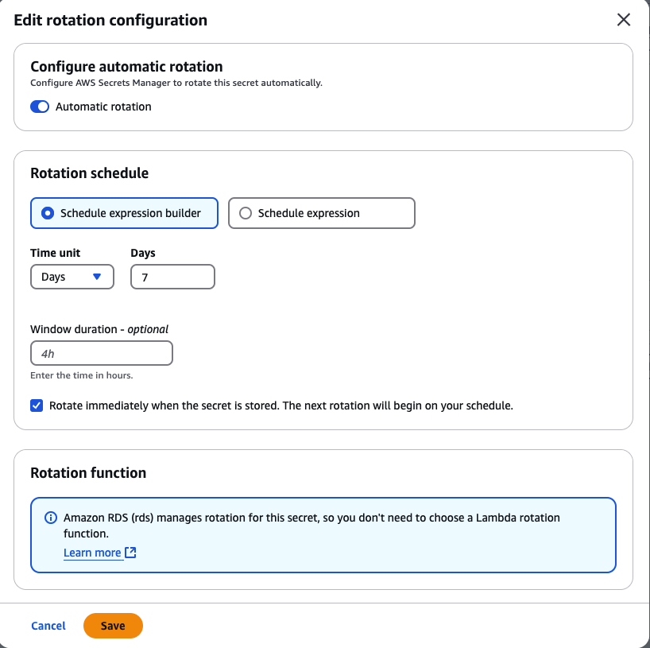Select the Schedule expression builder radio option
The height and width of the screenshot is (648, 650).
click(47, 213)
